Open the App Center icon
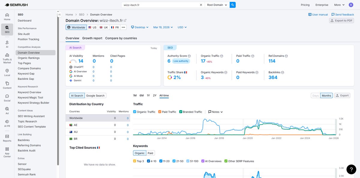 point(7,152)
